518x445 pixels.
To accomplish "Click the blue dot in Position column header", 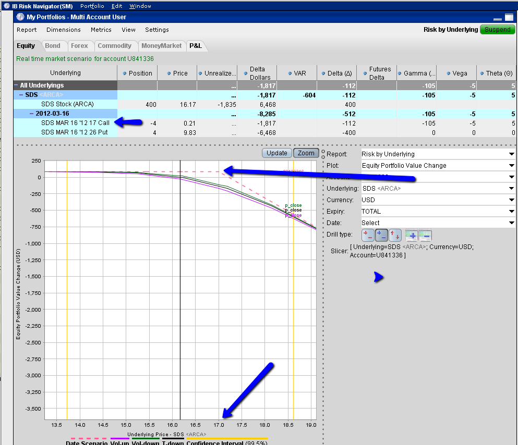I will [x=125, y=73].
